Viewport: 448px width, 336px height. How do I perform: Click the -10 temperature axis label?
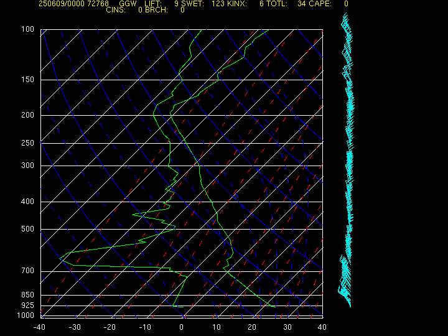coord(145,327)
